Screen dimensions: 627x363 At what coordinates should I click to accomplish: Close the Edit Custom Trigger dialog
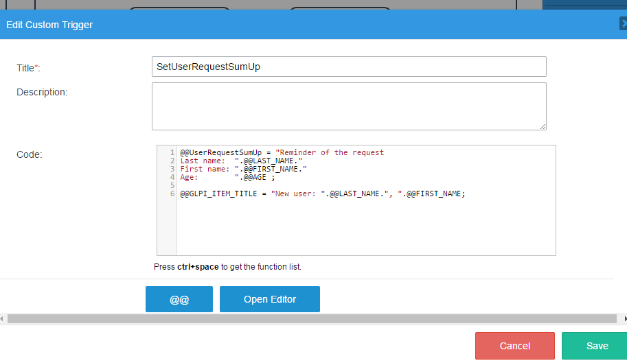[623, 24]
